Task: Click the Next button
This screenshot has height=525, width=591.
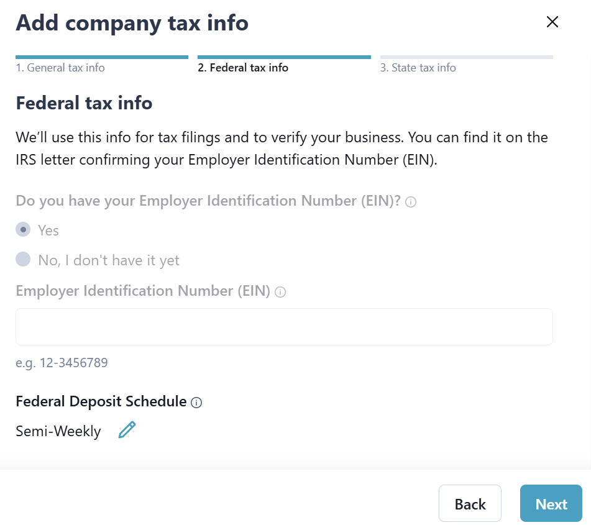Action: [x=551, y=504]
